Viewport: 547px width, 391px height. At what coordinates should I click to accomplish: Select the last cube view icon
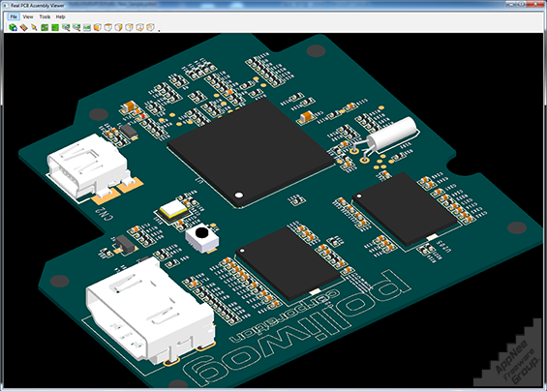150,27
